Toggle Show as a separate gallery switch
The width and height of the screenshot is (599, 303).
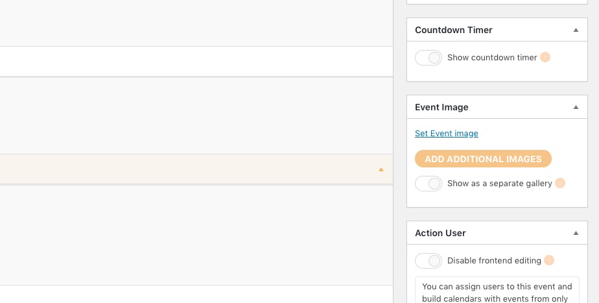429,184
